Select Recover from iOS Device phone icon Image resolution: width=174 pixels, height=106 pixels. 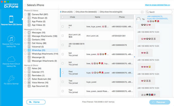(11, 19)
